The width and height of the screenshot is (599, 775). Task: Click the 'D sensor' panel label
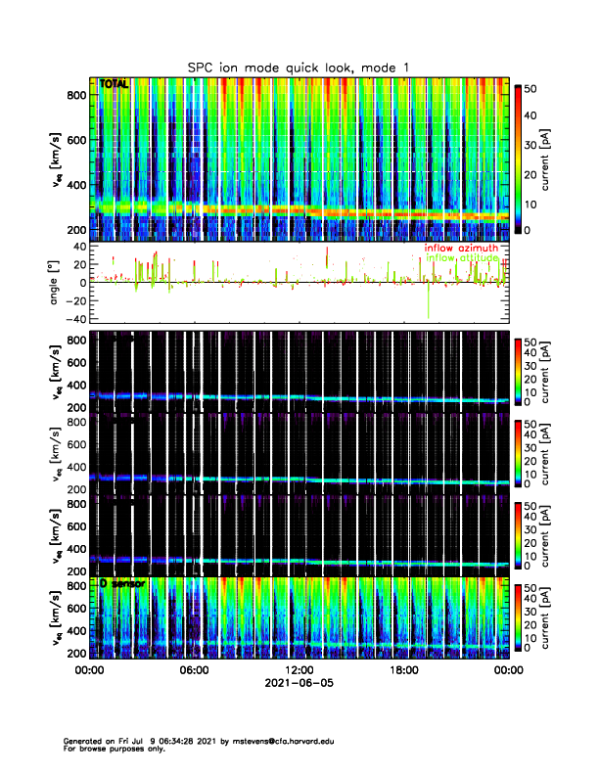click(122, 583)
